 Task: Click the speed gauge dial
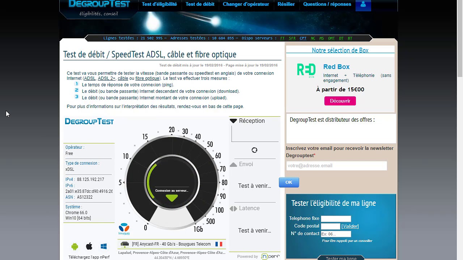pyautogui.click(x=172, y=183)
